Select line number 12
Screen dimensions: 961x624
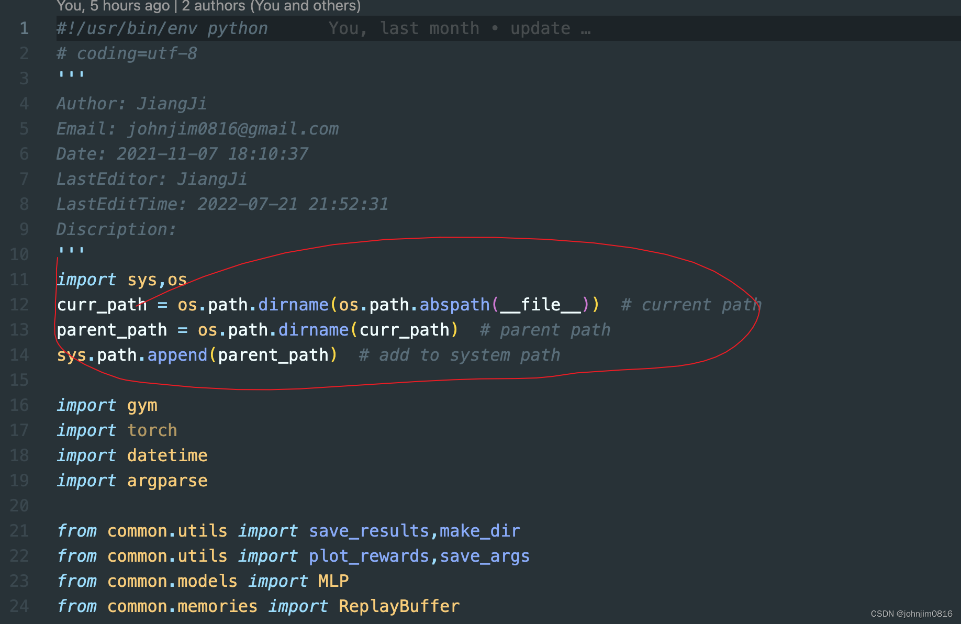point(19,305)
